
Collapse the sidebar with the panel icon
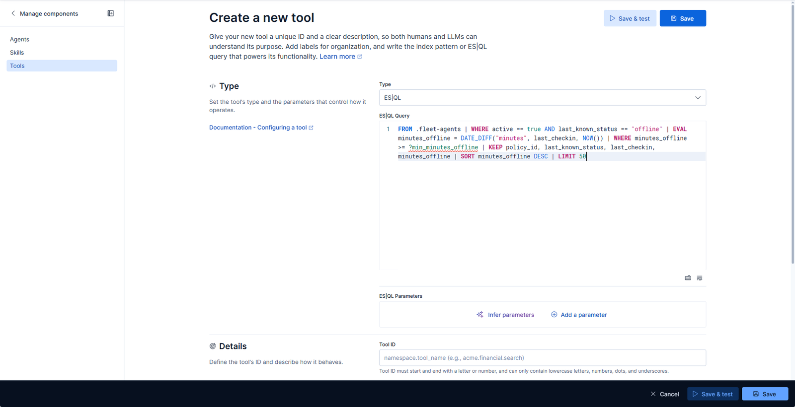click(111, 13)
